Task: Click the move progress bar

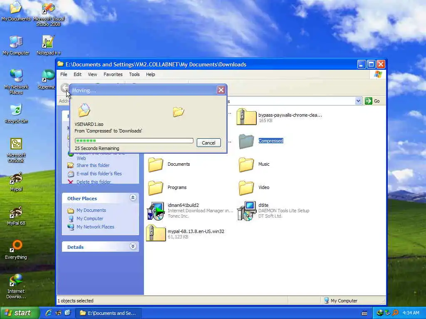Action: (134, 140)
